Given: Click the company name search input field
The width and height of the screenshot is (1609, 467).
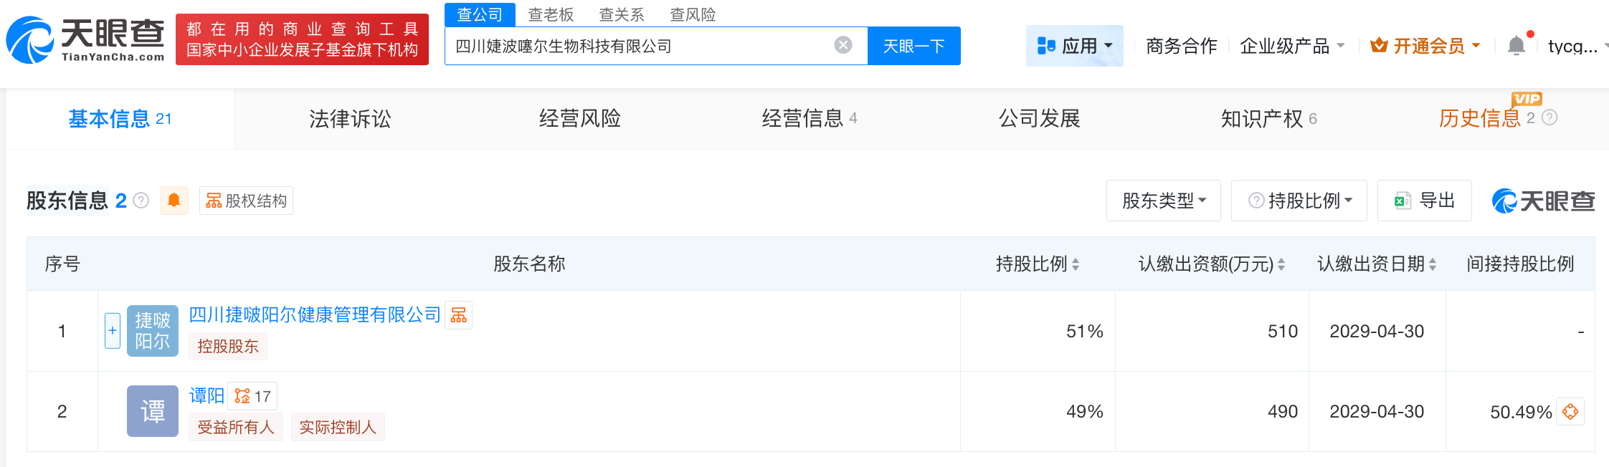Looking at the screenshot, I should click(x=638, y=46).
